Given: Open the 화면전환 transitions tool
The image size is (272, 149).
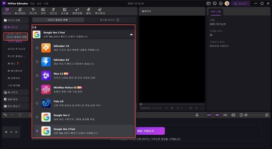Looking at the screenshot, I should pos(77,11).
